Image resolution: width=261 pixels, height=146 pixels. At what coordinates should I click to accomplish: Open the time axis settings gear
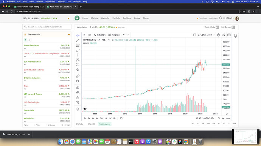pos(227,114)
